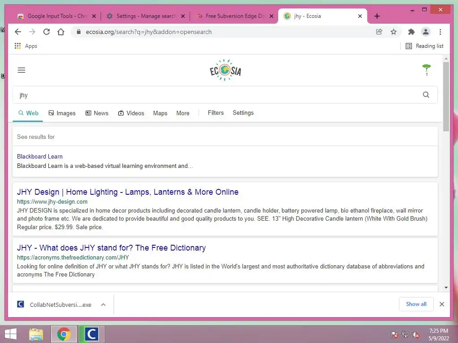Open the volume tray icon
458x343 pixels.
pyautogui.click(x=416, y=335)
